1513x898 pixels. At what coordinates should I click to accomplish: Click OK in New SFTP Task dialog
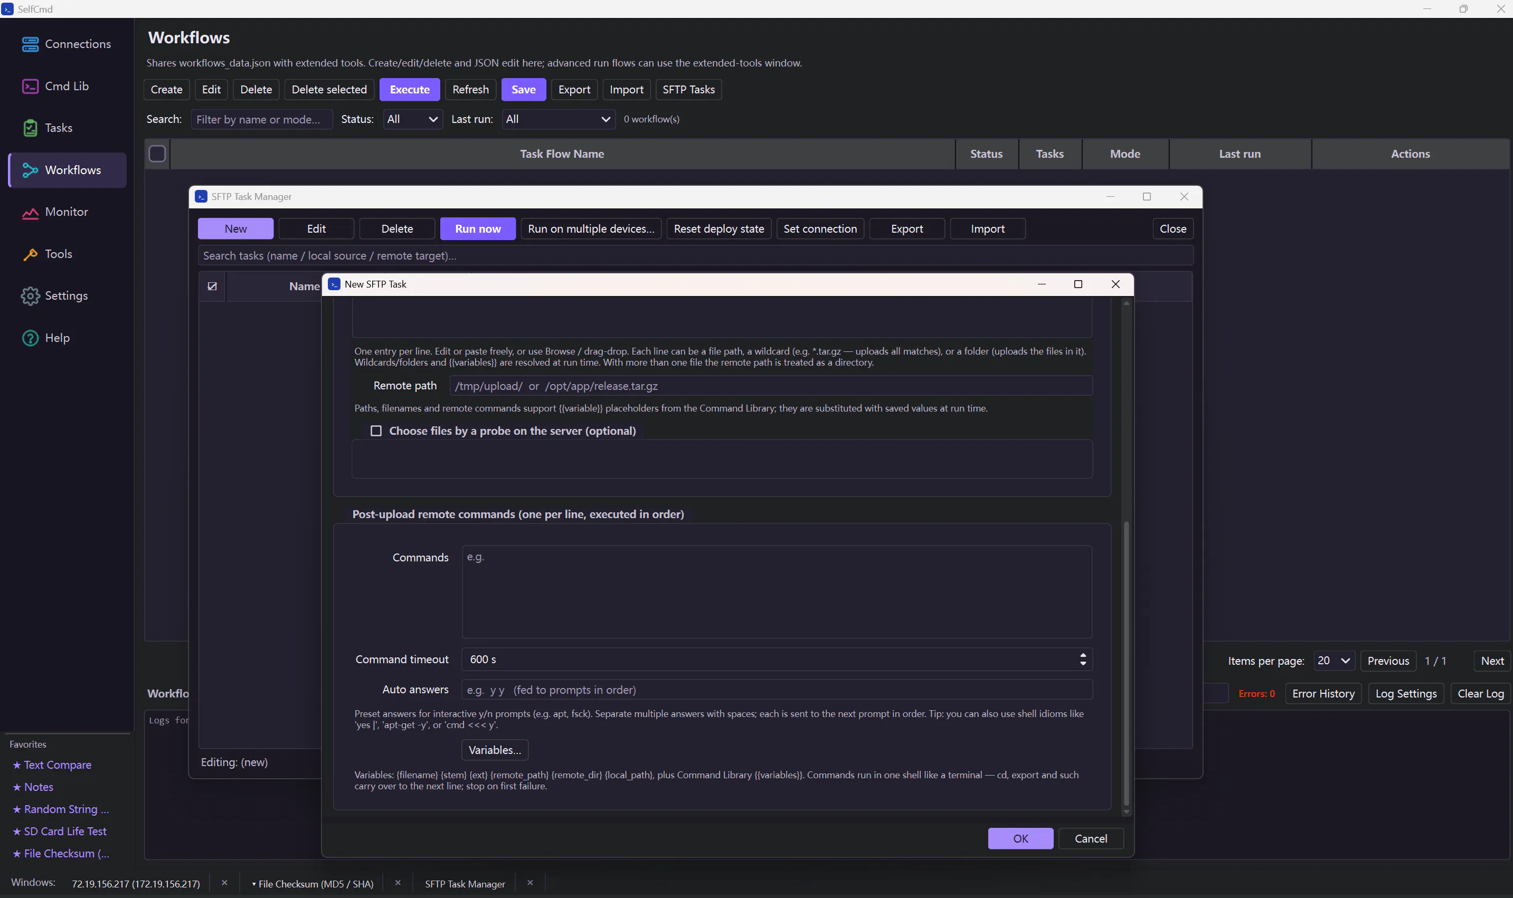[1020, 838]
